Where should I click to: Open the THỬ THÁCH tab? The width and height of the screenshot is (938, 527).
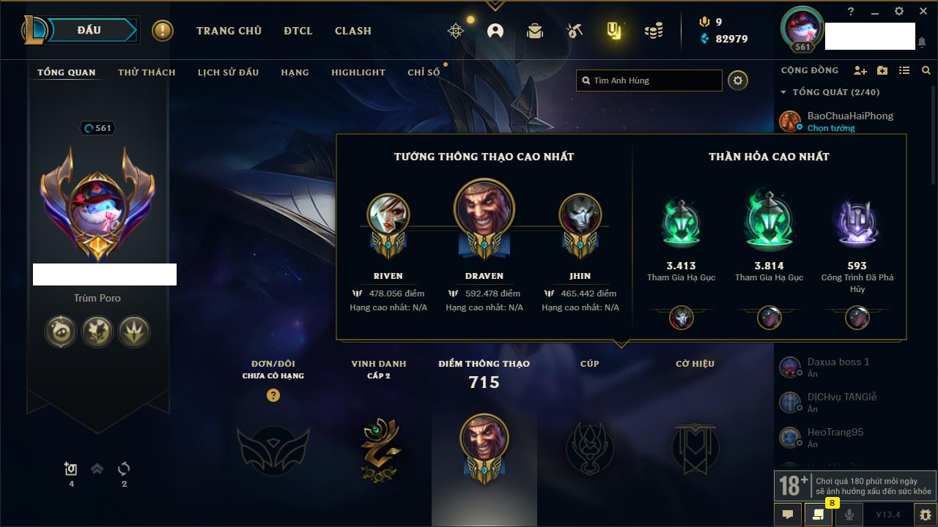coord(147,72)
